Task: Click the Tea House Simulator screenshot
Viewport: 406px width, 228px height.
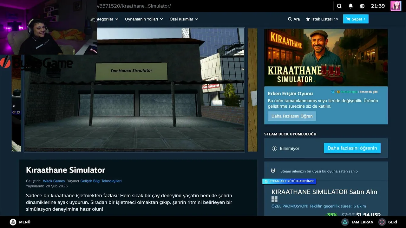Action: coord(134,90)
